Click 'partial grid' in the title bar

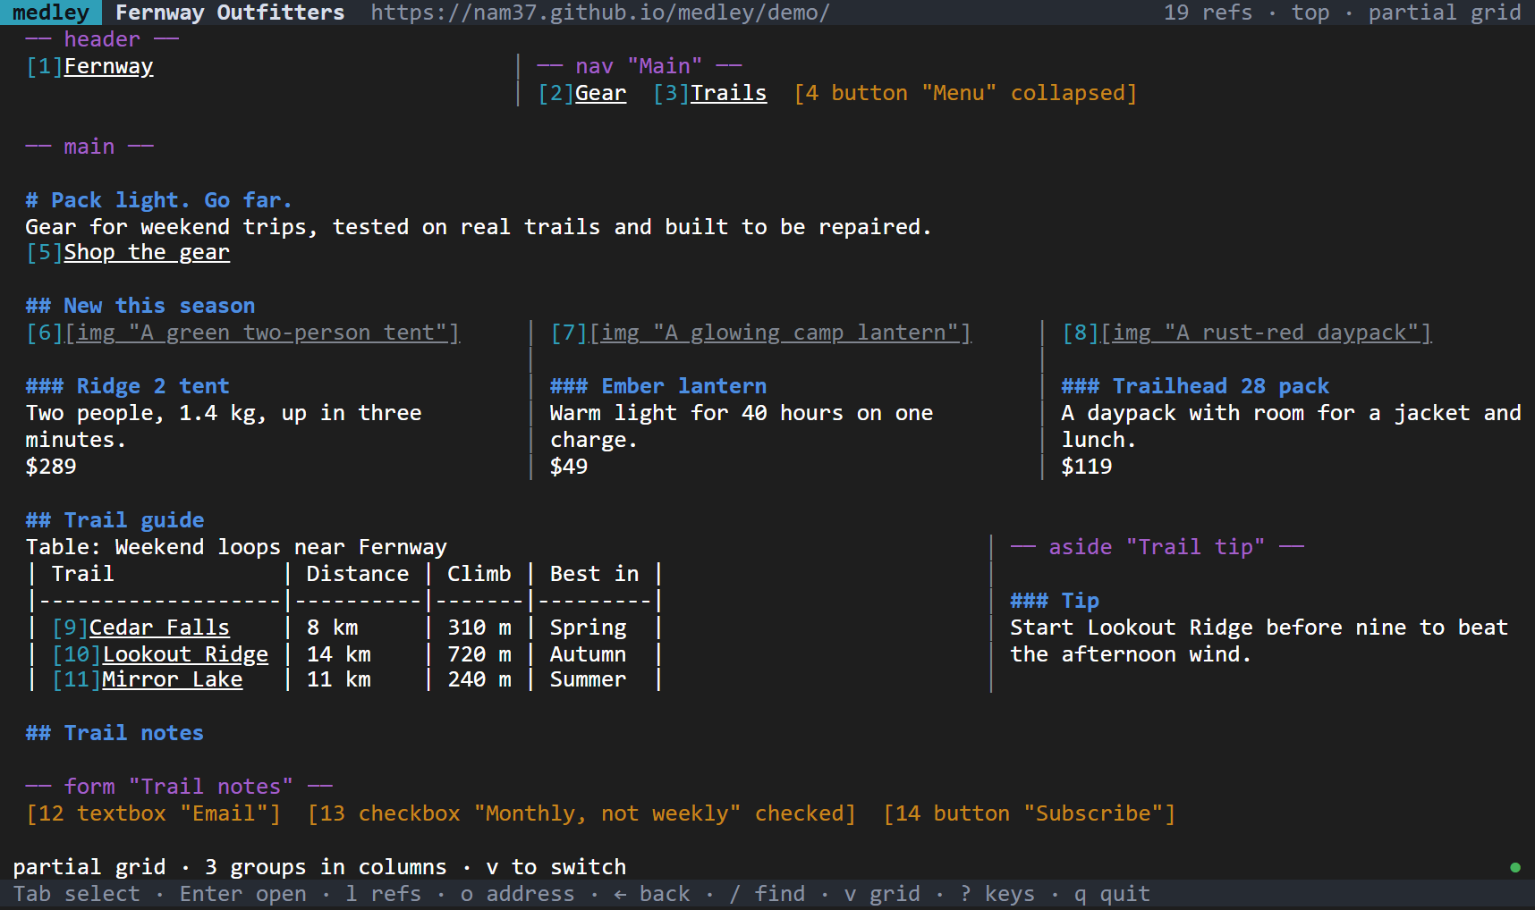click(x=1445, y=13)
